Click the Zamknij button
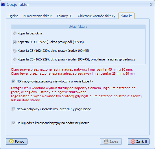Viewport: 155px width, 149px height. pyautogui.click(x=139, y=141)
